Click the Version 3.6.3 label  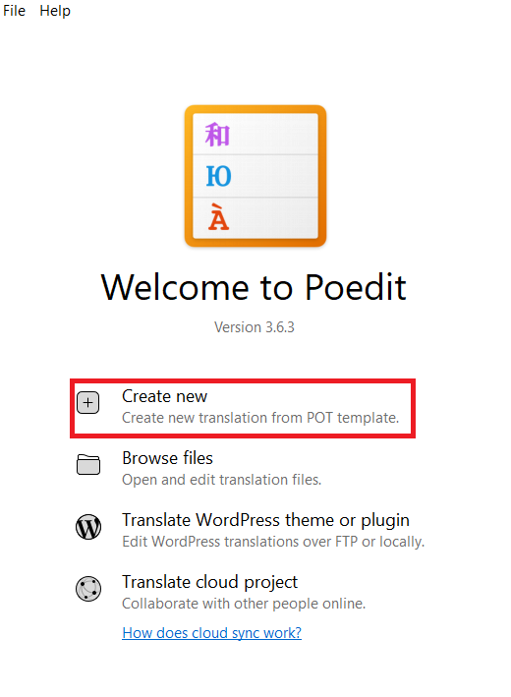[x=255, y=327]
